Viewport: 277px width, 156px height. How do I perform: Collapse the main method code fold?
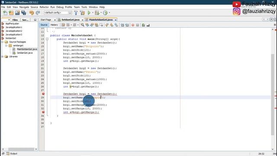click(x=47, y=39)
